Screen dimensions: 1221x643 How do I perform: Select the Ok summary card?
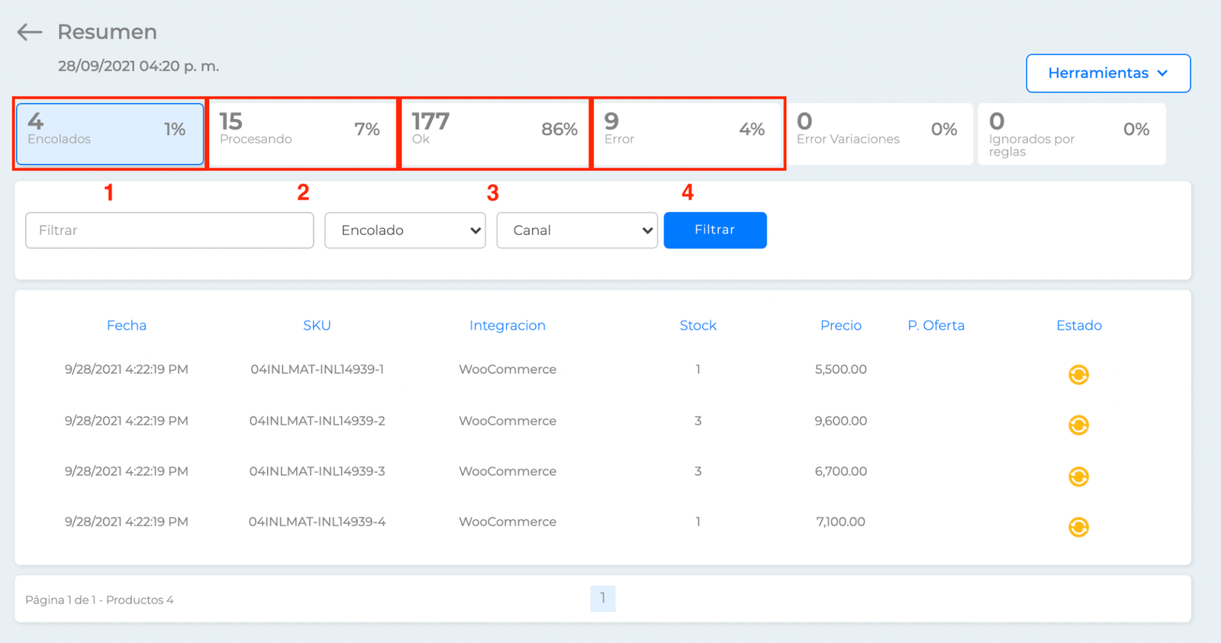[x=495, y=133]
